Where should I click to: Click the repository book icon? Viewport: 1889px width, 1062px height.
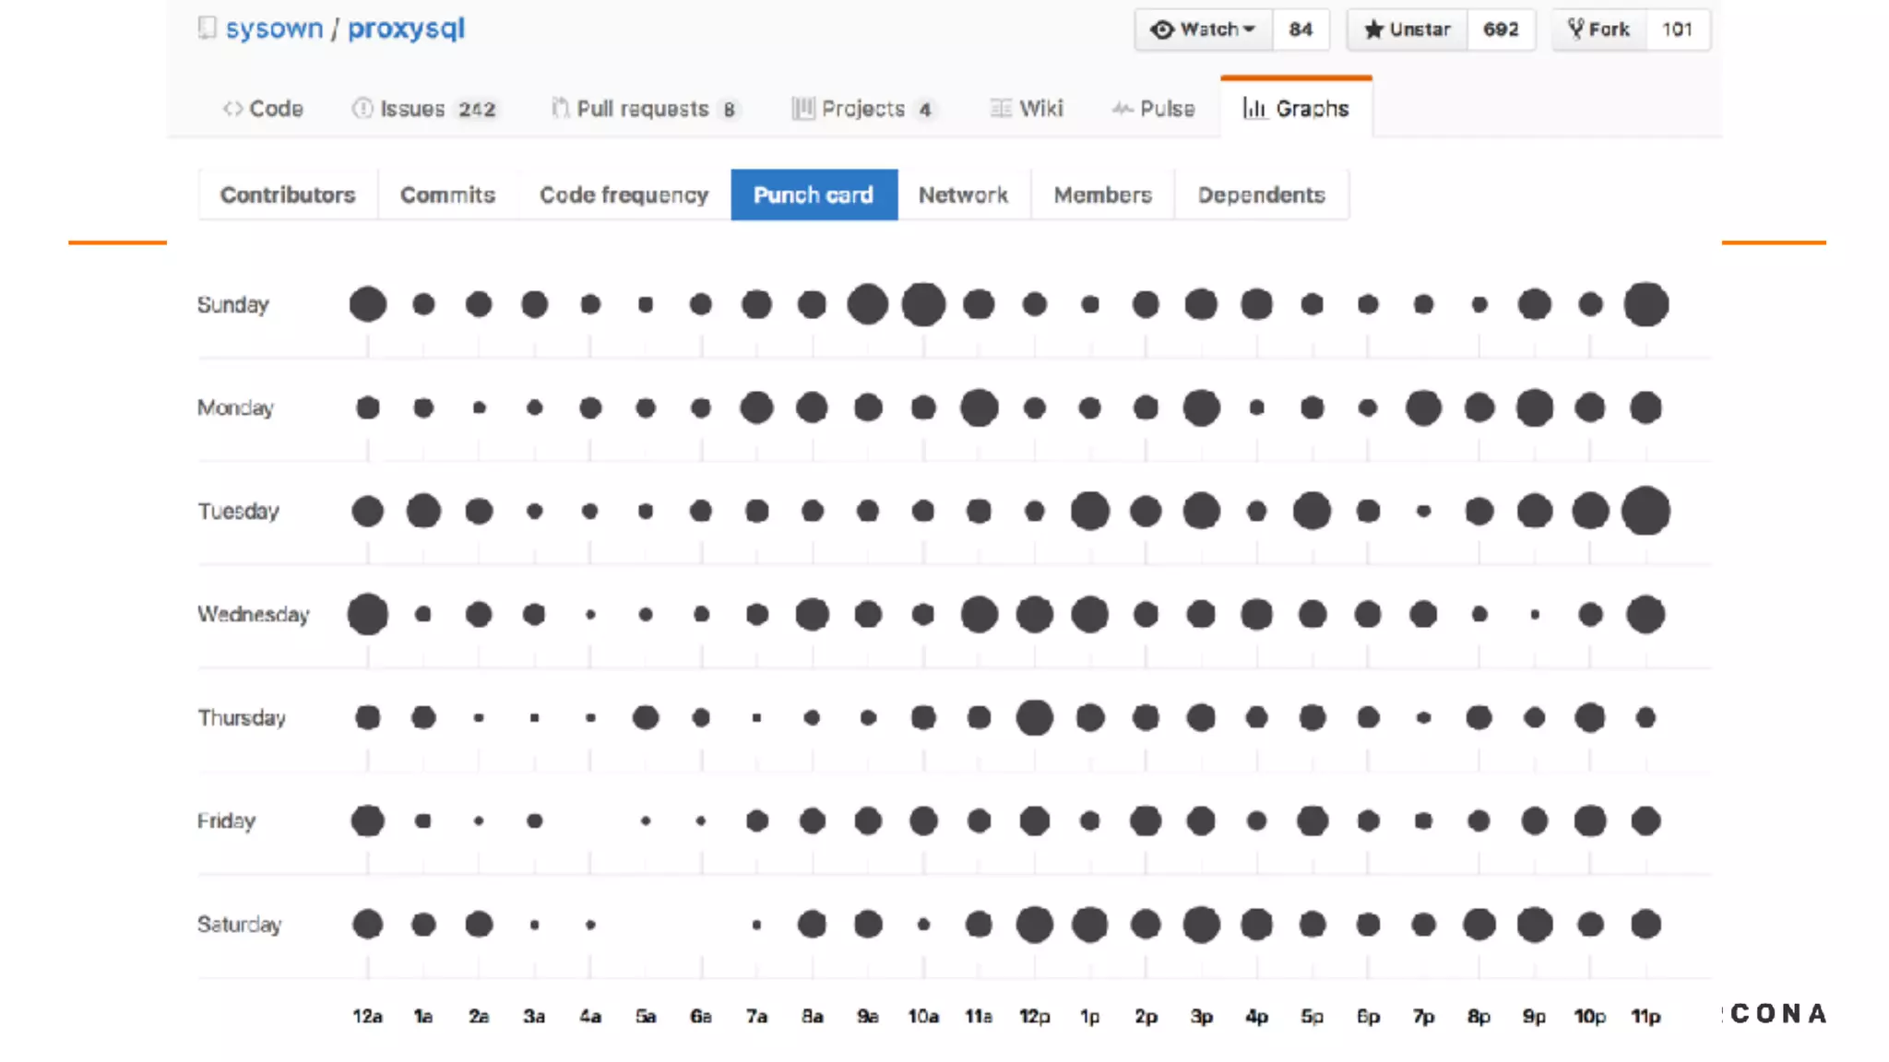pos(207,28)
